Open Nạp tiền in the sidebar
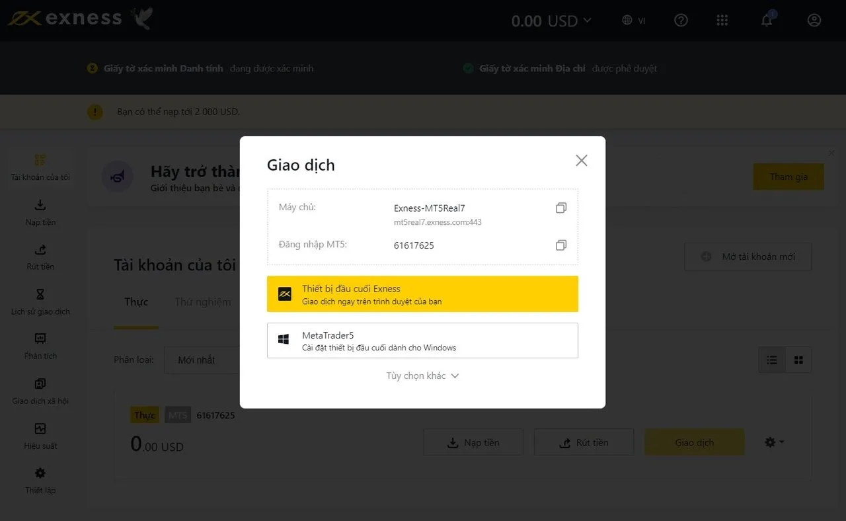The image size is (846, 521). tap(40, 212)
